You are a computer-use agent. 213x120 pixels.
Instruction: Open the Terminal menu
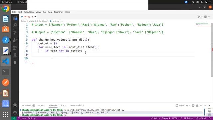[58, 12]
